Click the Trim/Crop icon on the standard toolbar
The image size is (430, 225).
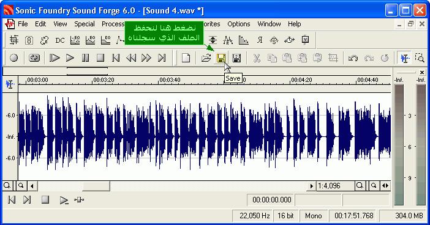pos(333,57)
